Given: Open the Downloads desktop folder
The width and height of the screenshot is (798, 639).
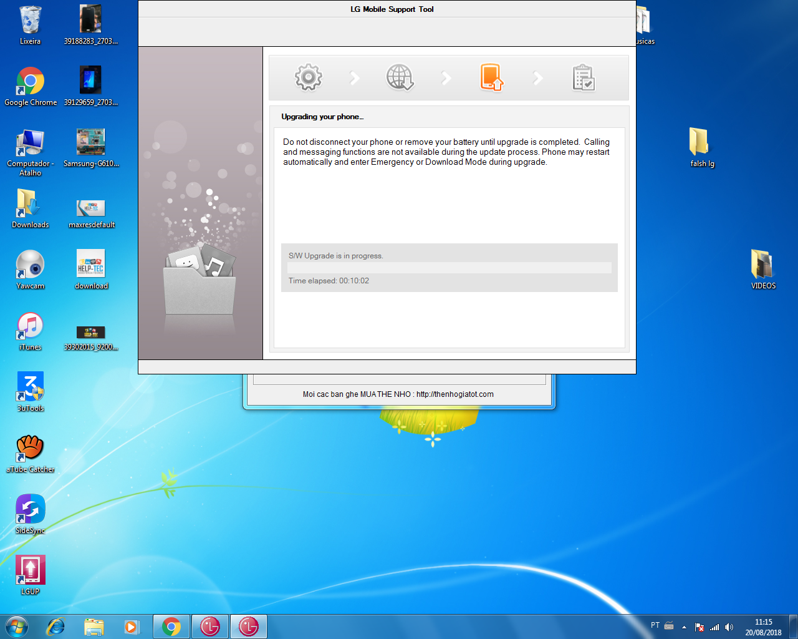Looking at the screenshot, I should click(x=30, y=208).
